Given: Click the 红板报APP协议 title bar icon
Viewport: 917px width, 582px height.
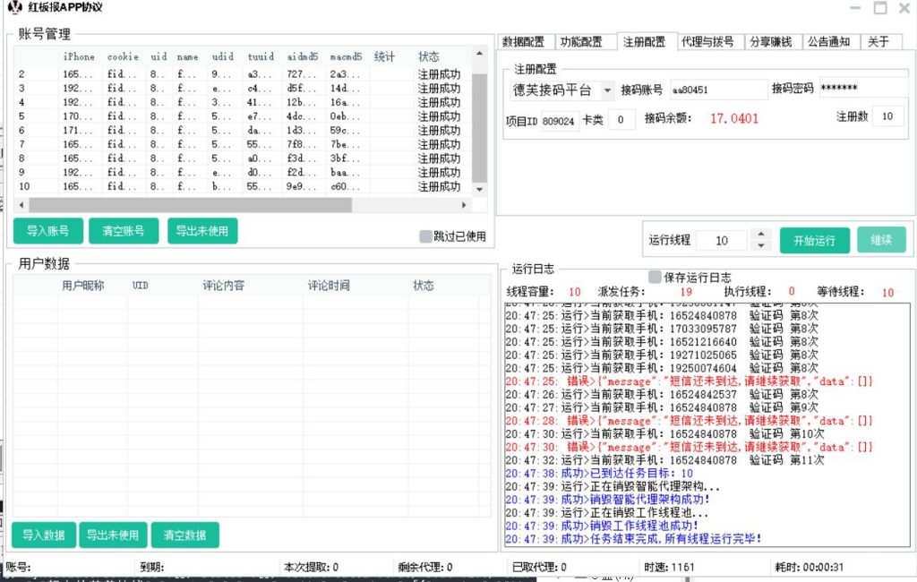Looking at the screenshot, I should point(13,8).
